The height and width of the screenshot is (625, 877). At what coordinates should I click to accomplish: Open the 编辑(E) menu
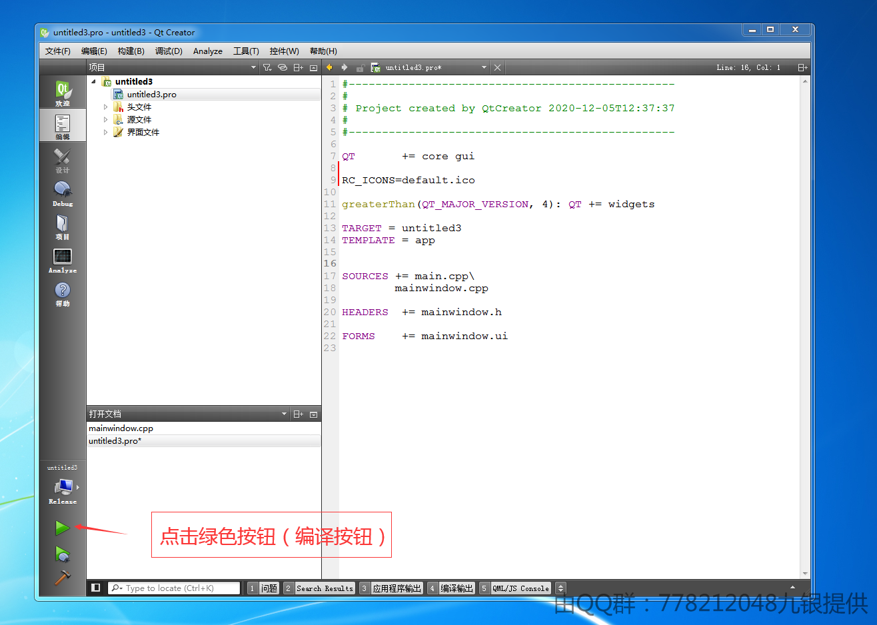(94, 51)
